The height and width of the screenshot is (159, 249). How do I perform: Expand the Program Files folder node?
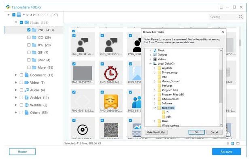point(155,90)
